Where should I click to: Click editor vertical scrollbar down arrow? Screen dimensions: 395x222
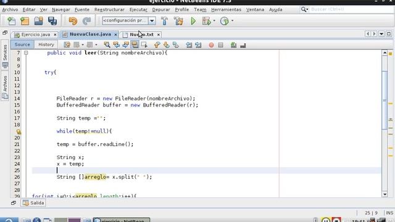pyautogui.click(x=385, y=194)
